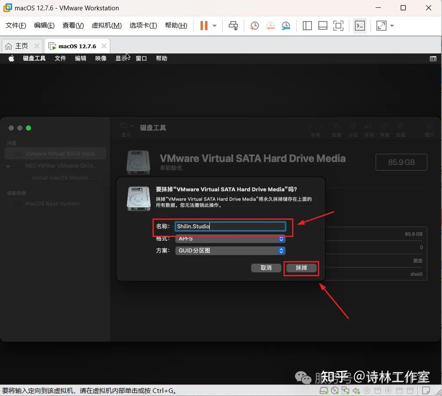Click the 85.9 GB capacity box
The image size is (442, 396).
(x=402, y=162)
